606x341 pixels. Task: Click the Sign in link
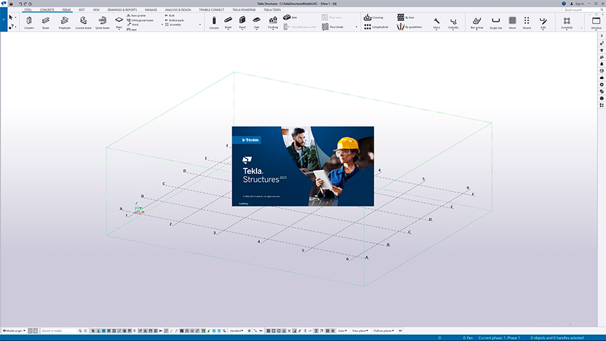pos(578,3)
